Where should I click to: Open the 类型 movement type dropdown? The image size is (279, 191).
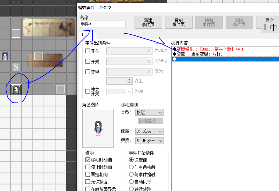coord(149,112)
